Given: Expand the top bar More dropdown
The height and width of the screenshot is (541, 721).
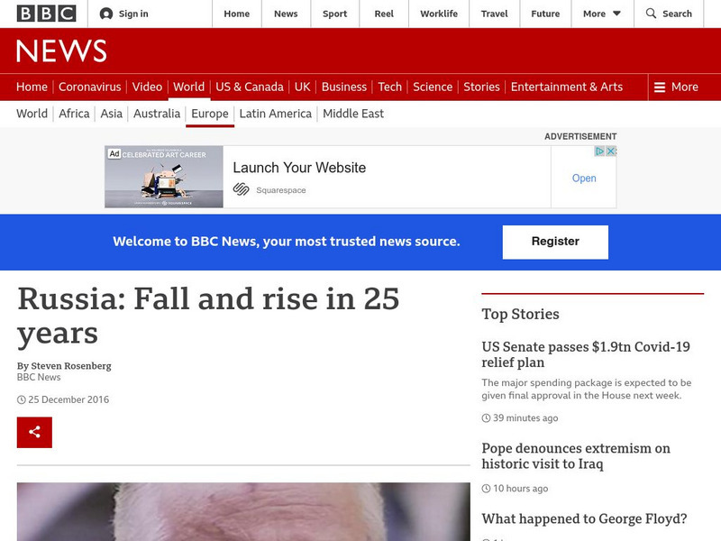Looking at the screenshot, I should [x=602, y=14].
